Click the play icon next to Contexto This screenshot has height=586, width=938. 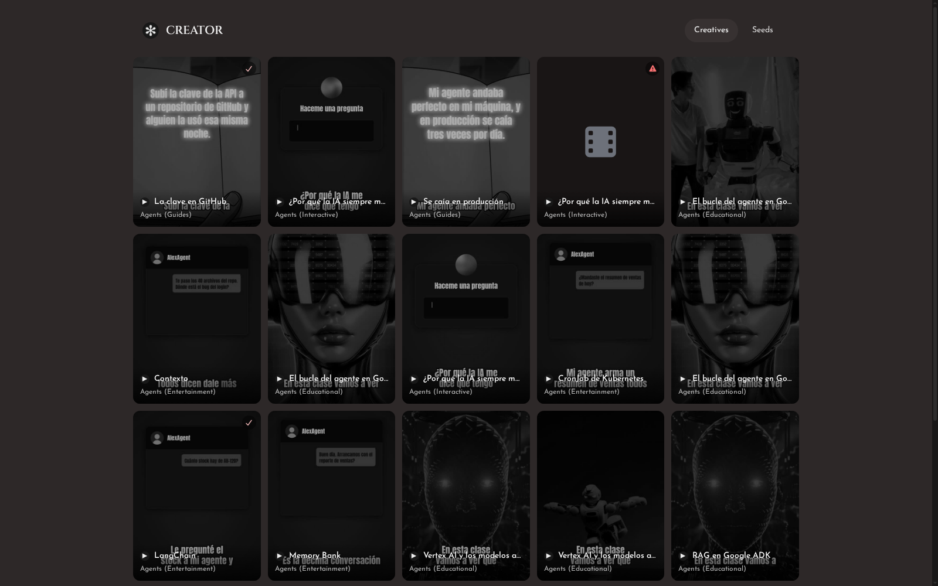145,379
